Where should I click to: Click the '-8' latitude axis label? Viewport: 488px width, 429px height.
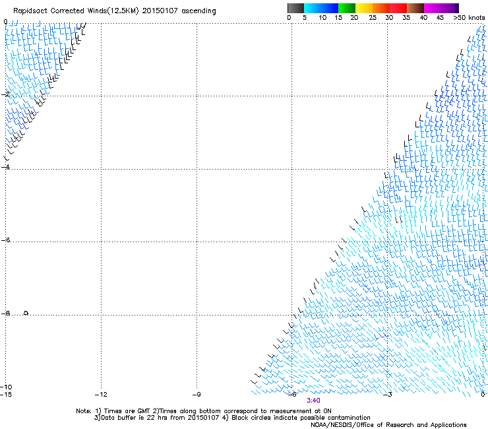[5, 313]
